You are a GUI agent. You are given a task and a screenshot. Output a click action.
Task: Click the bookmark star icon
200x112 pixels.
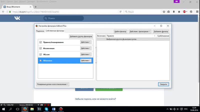click(164, 12)
